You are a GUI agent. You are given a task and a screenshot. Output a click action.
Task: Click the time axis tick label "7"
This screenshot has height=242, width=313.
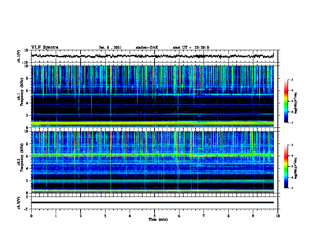(204, 216)
